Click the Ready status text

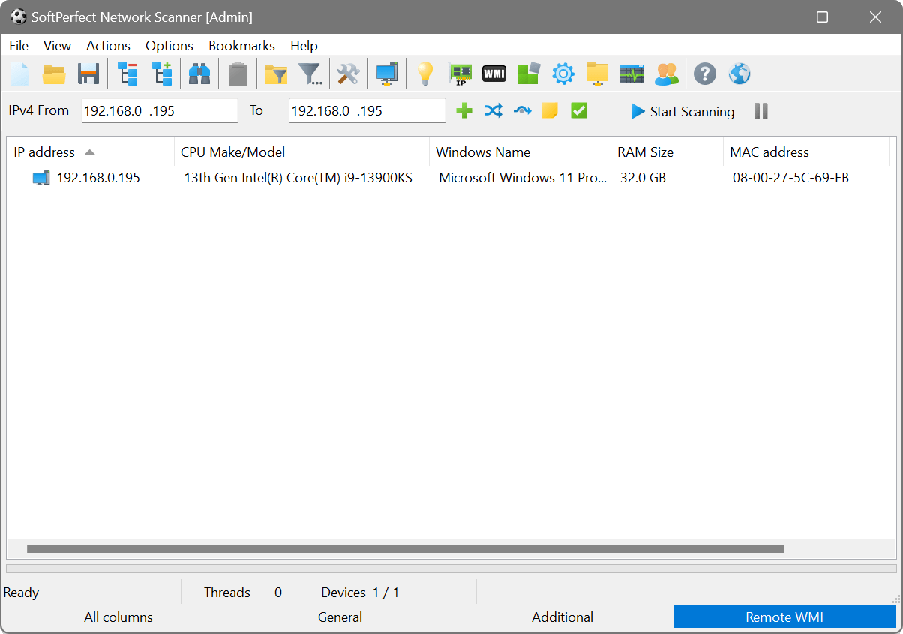tap(21, 593)
